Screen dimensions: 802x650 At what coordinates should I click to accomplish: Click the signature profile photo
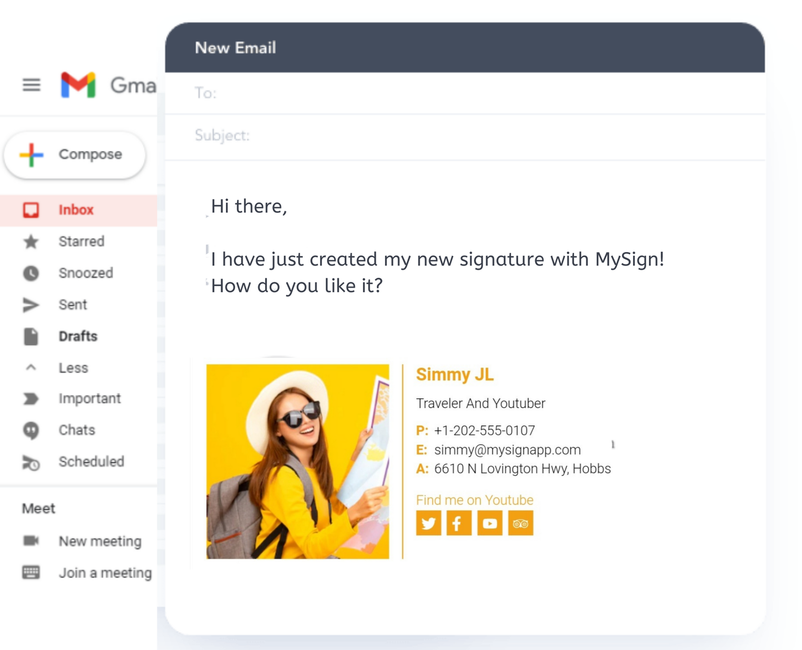[x=298, y=461]
